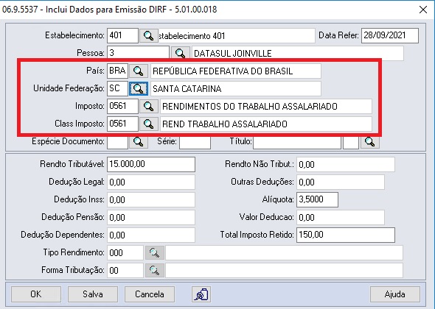The image size is (435, 309).
Task: Open Ajuda help
Action: (395, 294)
